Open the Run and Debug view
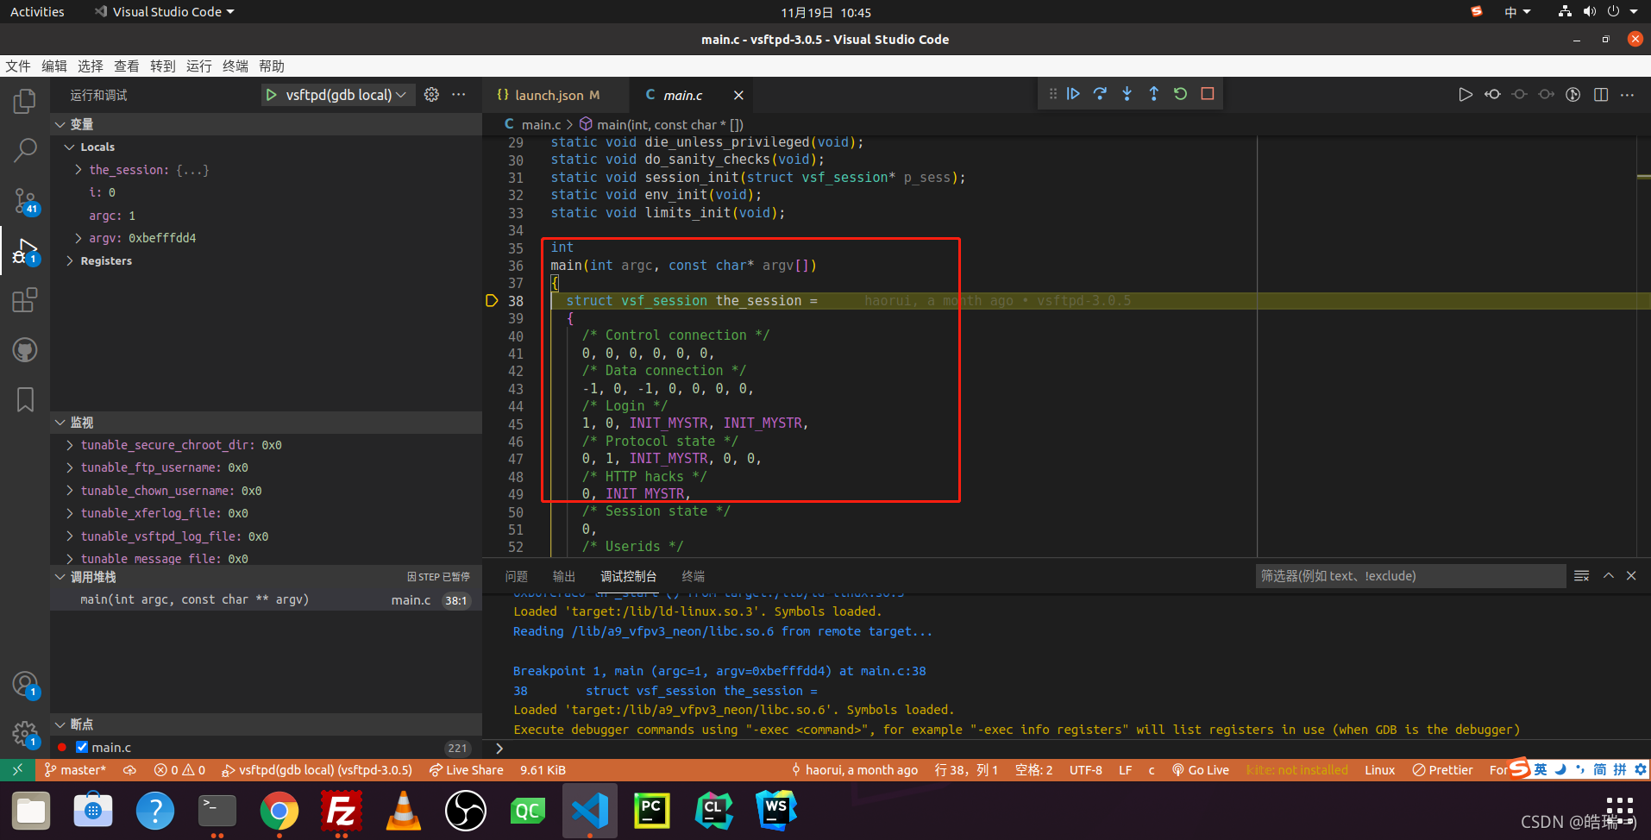The width and height of the screenshot is (1651, 840). click(25, 251)
